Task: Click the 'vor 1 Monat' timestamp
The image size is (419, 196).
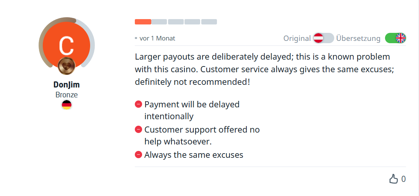Action: [x=157, y=38]
